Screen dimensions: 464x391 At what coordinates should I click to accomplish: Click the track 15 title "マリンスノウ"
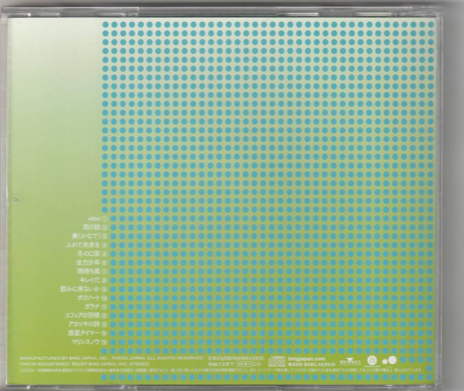point(85,342)
